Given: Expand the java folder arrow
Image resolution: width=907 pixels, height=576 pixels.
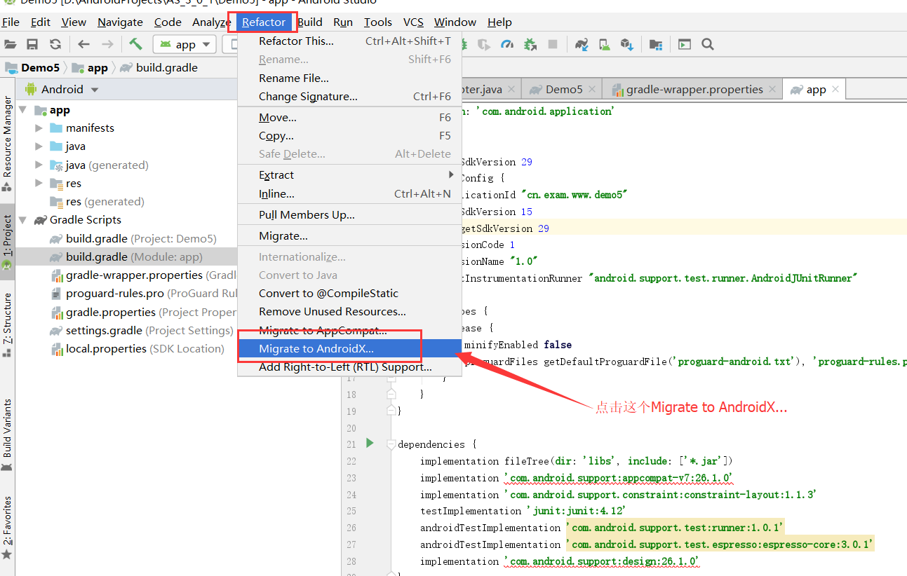Looking at the screenshot, I should pyautogui.click(x=39, y=146).
